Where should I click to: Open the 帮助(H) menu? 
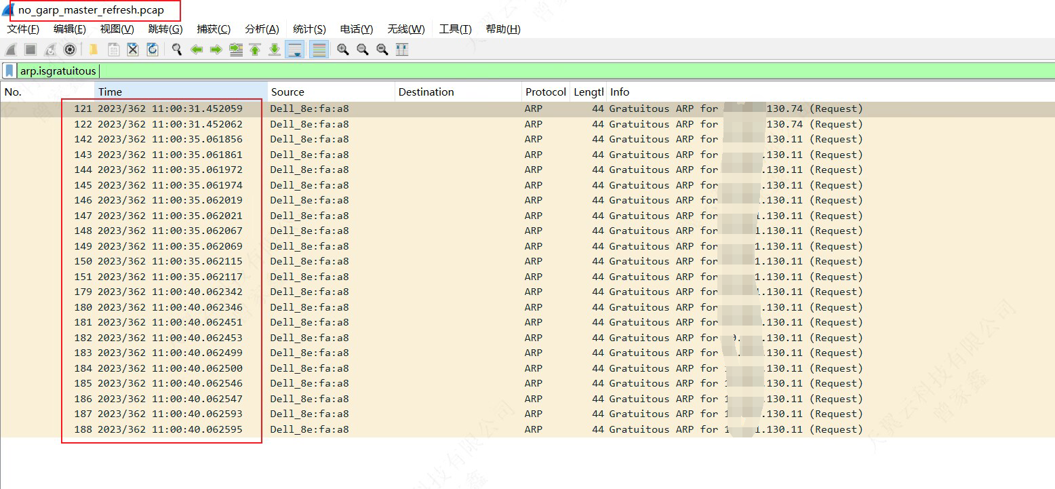(x=503, y=29)
